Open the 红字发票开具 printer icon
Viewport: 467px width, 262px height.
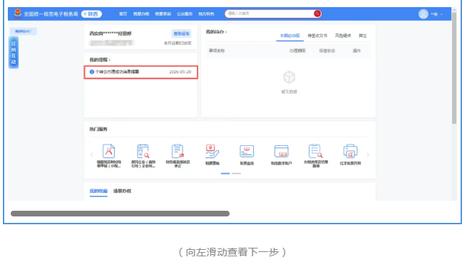point(350,151)
